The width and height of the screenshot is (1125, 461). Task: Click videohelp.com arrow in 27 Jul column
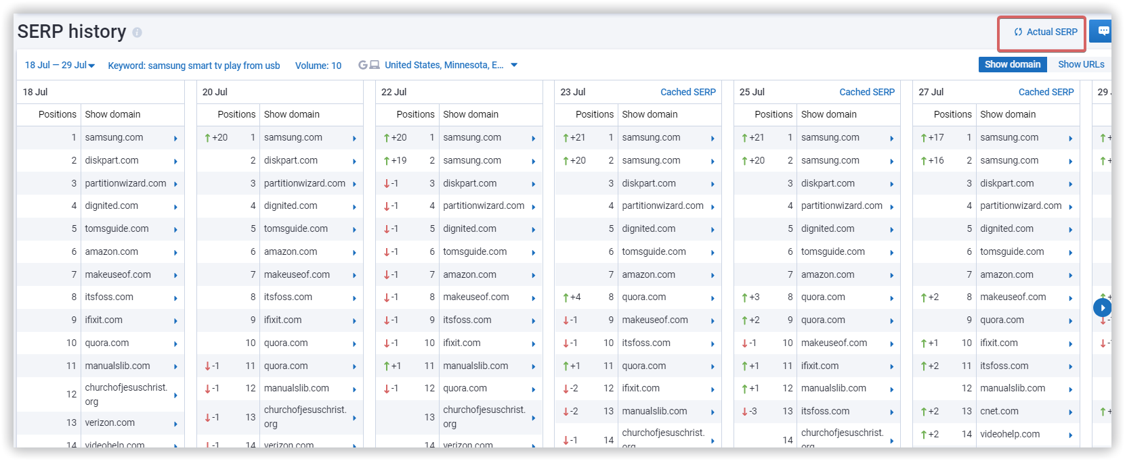[x=1070, y=435]
